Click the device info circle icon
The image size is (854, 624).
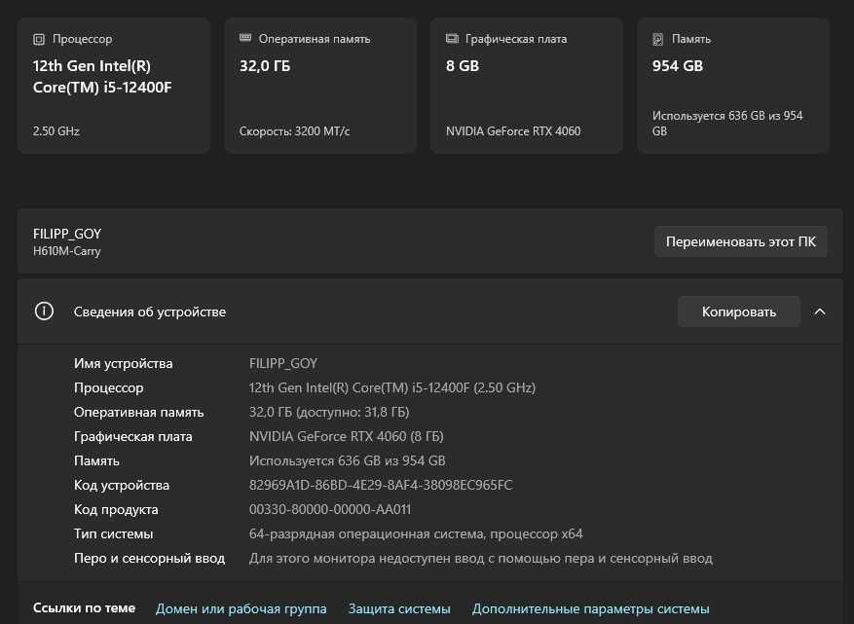click(x=44, y=312)
